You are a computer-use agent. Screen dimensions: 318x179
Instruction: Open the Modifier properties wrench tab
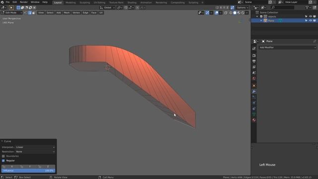254,91
